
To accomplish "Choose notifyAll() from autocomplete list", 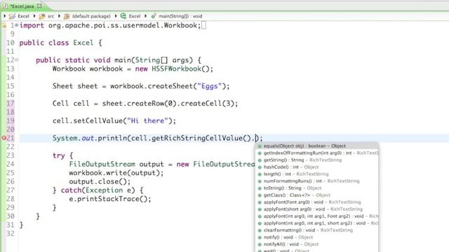I will pyautogui.click(x=316, y=244).
